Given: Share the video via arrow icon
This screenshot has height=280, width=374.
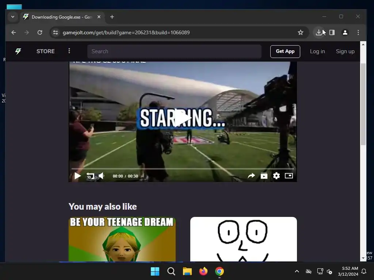Looking at the screenshot, I should point(251,176).
